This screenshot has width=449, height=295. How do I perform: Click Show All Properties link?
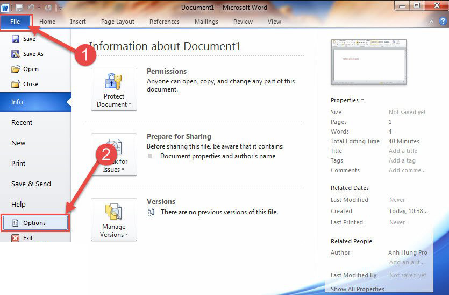click(x=358, y=289)
